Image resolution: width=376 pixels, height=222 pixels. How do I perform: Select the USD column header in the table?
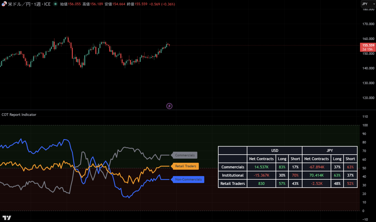tap(275, 150)
